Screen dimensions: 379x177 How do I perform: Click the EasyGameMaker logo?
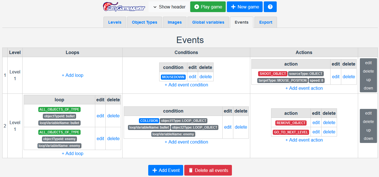pyautogui.click(x=124, y=7)
